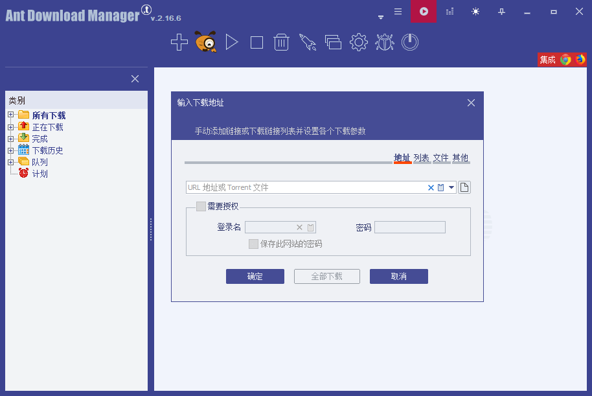Add a new download with the plus icon
The image size is (592, 396).
click(179, 41)
